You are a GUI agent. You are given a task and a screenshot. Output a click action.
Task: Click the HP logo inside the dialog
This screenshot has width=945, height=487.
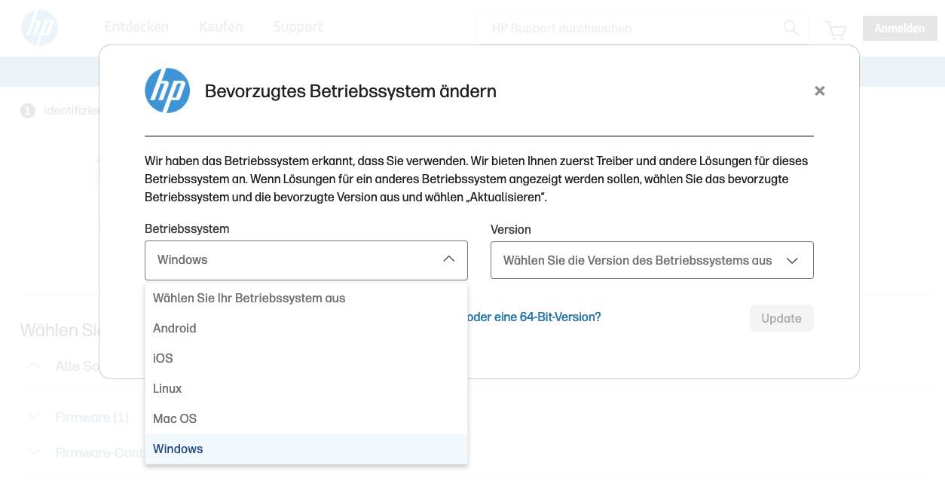click(x=167, y=90)
